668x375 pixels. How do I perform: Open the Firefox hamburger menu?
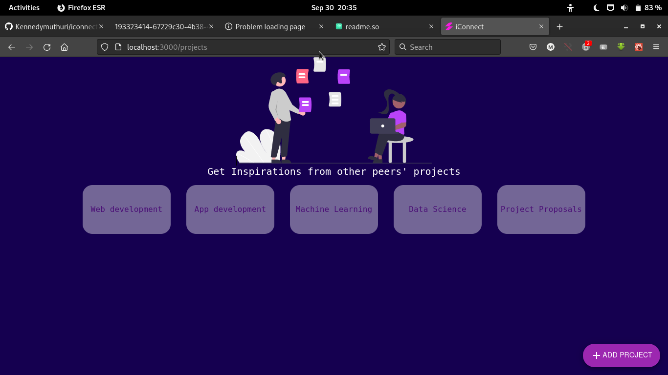coord(656,47)
